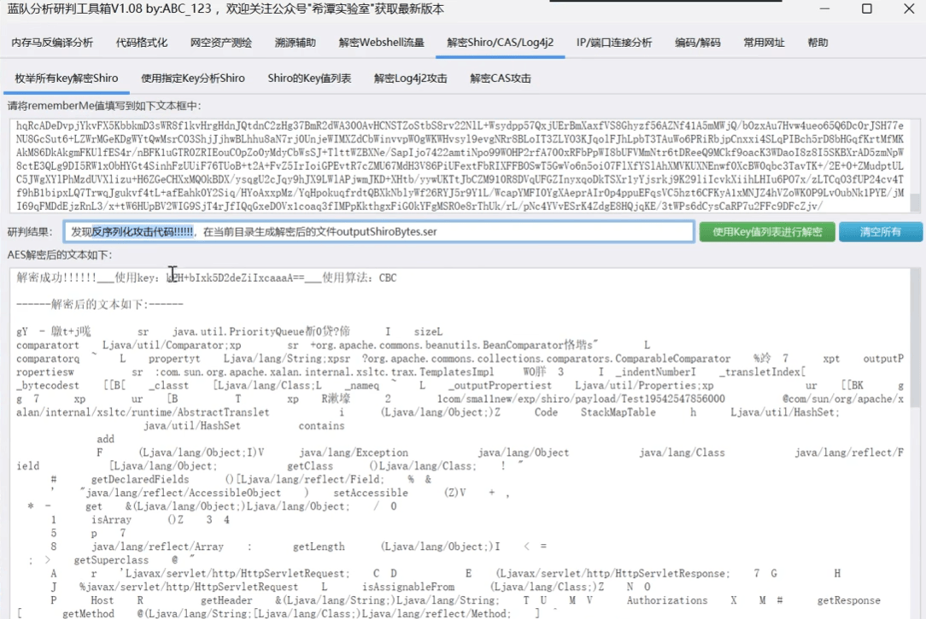Click the blue 清空所有 button
The image size is (926, 619).
pos(881,232)
